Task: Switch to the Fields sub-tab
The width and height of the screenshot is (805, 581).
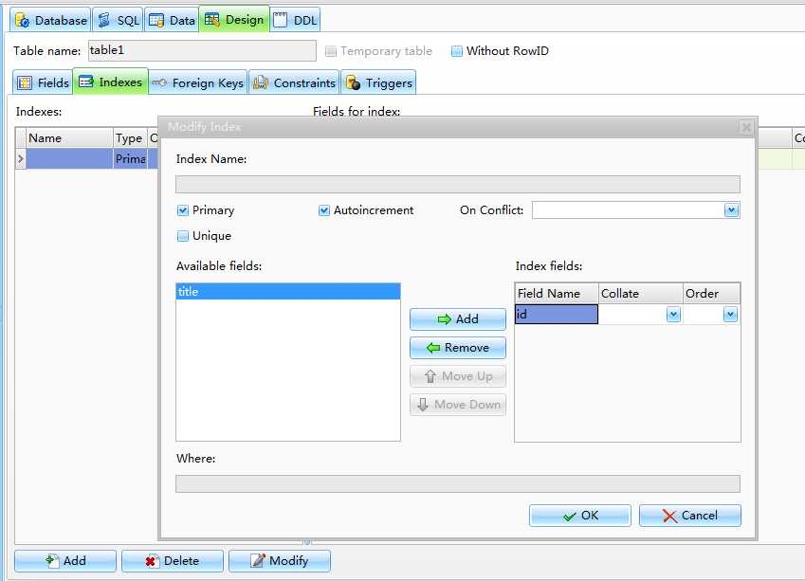Action: 43,82
